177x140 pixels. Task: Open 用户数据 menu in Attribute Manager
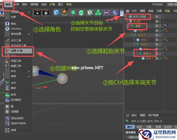[x=153, y=115]
